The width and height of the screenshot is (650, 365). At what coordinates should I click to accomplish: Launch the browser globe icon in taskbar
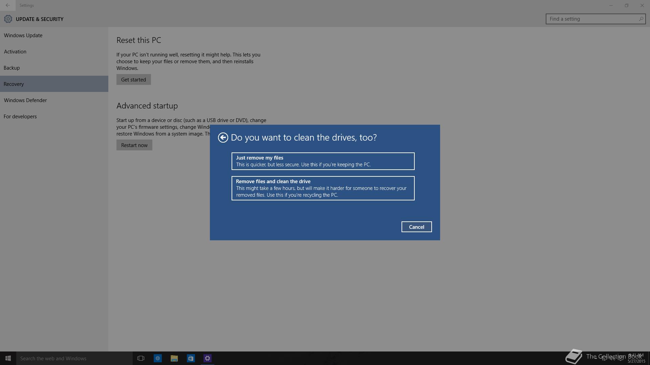point(158,358)
